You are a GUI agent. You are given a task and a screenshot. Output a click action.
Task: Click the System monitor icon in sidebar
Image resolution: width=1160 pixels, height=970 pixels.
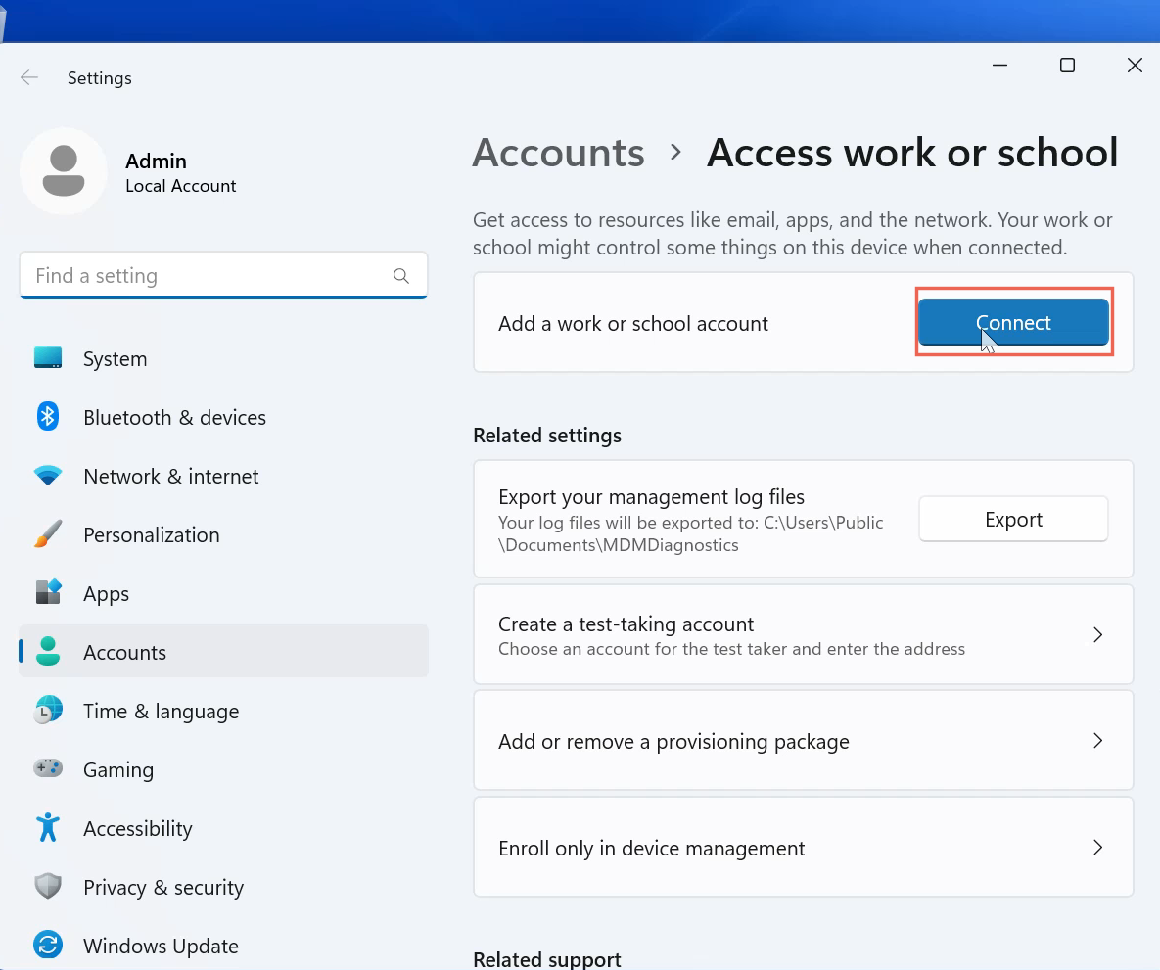tap(48, 358)
